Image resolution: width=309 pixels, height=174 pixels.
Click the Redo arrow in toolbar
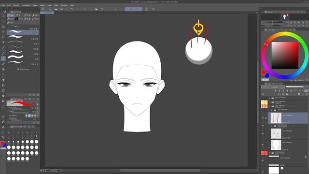[78, 9]
